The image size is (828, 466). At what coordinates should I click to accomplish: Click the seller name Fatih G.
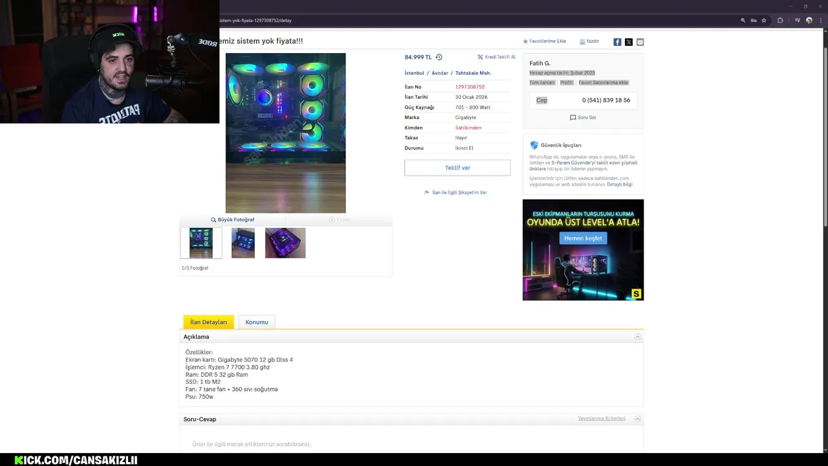click(540, 63)
